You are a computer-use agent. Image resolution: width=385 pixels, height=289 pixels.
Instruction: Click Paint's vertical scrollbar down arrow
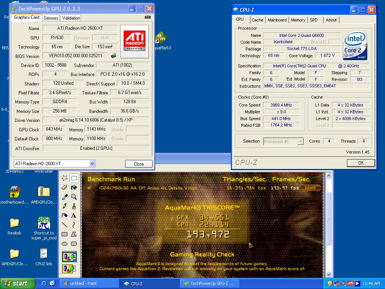point(329,274)
